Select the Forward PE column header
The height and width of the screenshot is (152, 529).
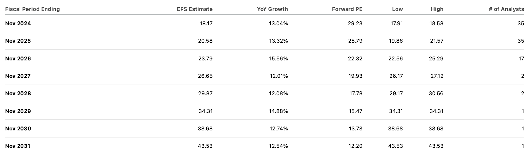pos(347,9)
